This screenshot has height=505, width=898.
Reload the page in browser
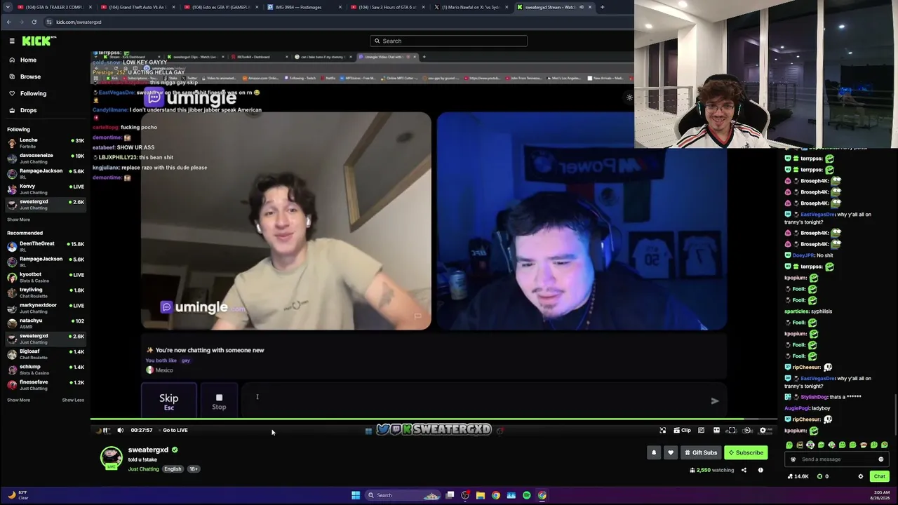pyautogui.click(x=34, y=22)
